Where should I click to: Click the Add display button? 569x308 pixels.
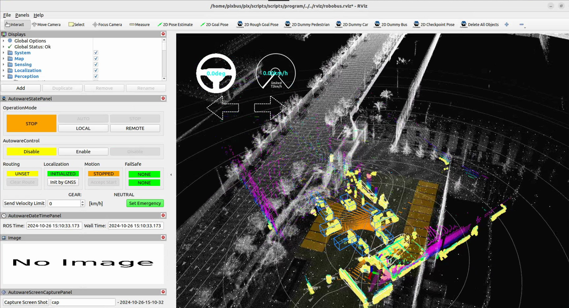point(21,88)
